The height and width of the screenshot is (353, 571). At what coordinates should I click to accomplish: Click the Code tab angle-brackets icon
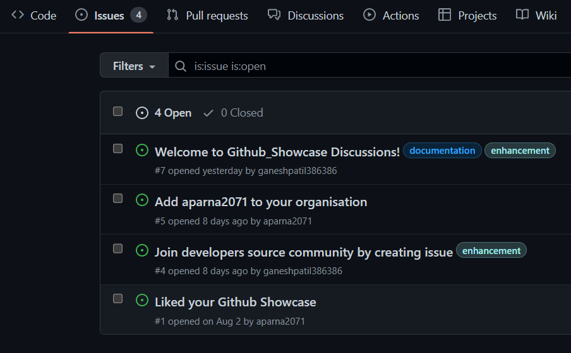click(x=18, y=15)
